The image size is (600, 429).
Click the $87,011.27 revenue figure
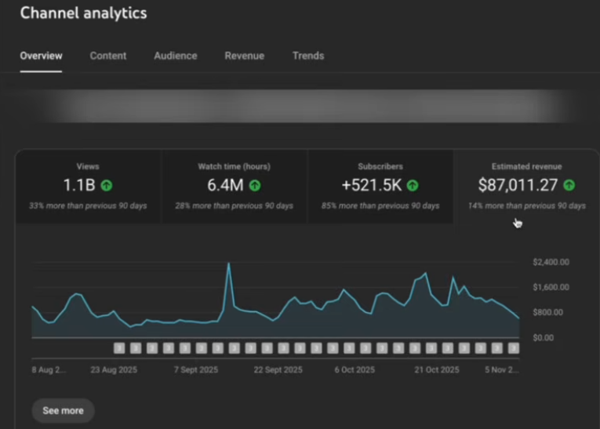(x=518, y=186)
